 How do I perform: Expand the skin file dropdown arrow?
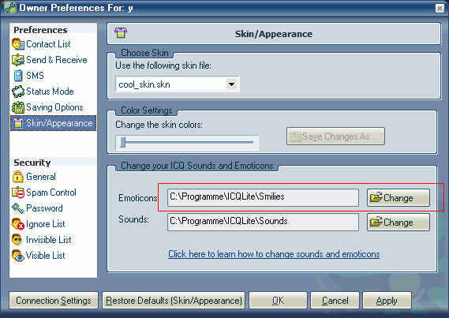tap(231, 84)
